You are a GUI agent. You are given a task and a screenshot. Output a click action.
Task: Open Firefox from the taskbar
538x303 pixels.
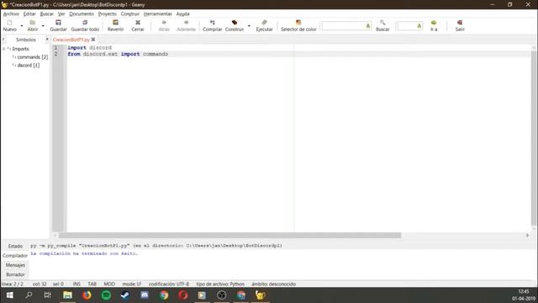pyautogui.click(x=87, y=295)
